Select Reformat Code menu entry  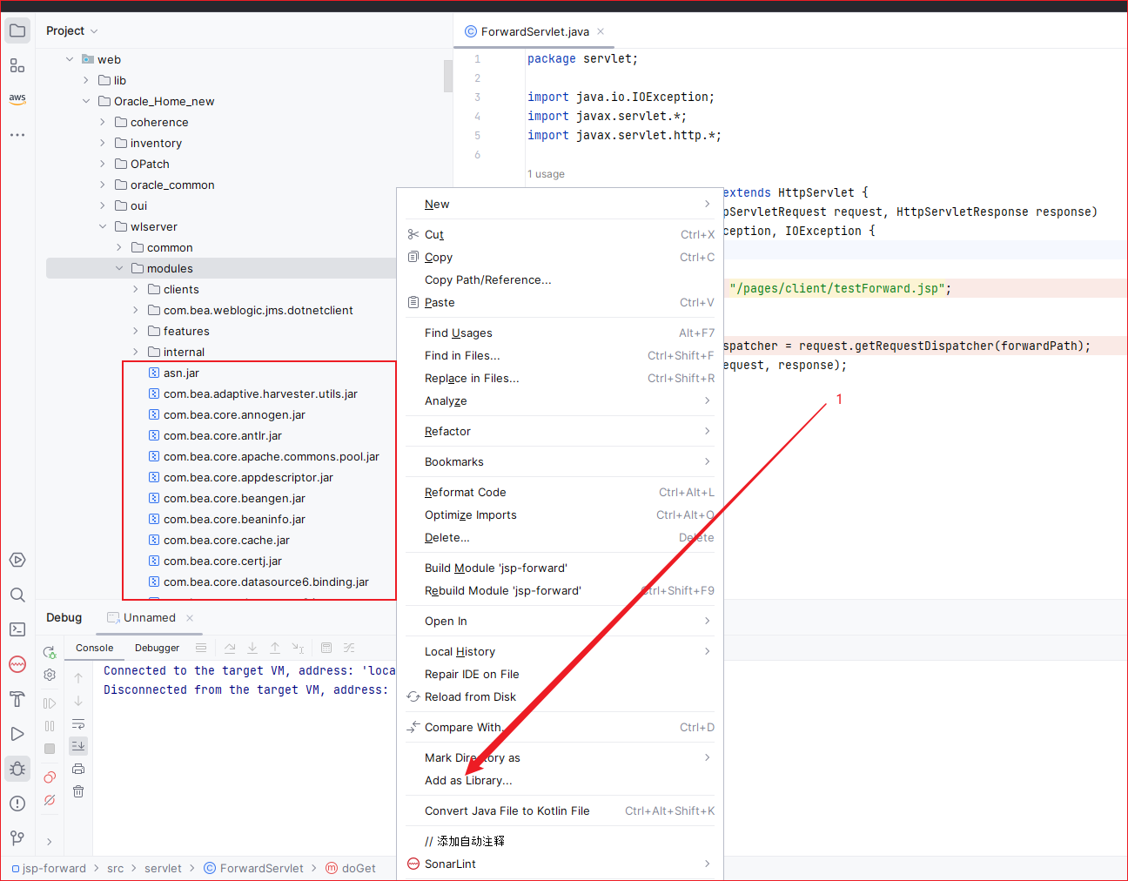560,492
